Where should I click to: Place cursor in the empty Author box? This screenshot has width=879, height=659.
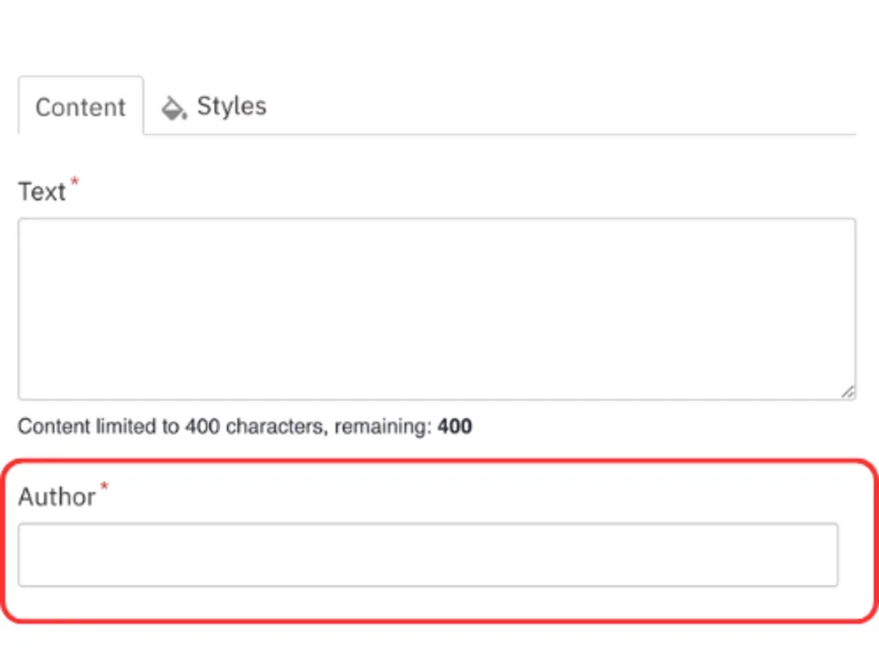coord(428,555)
